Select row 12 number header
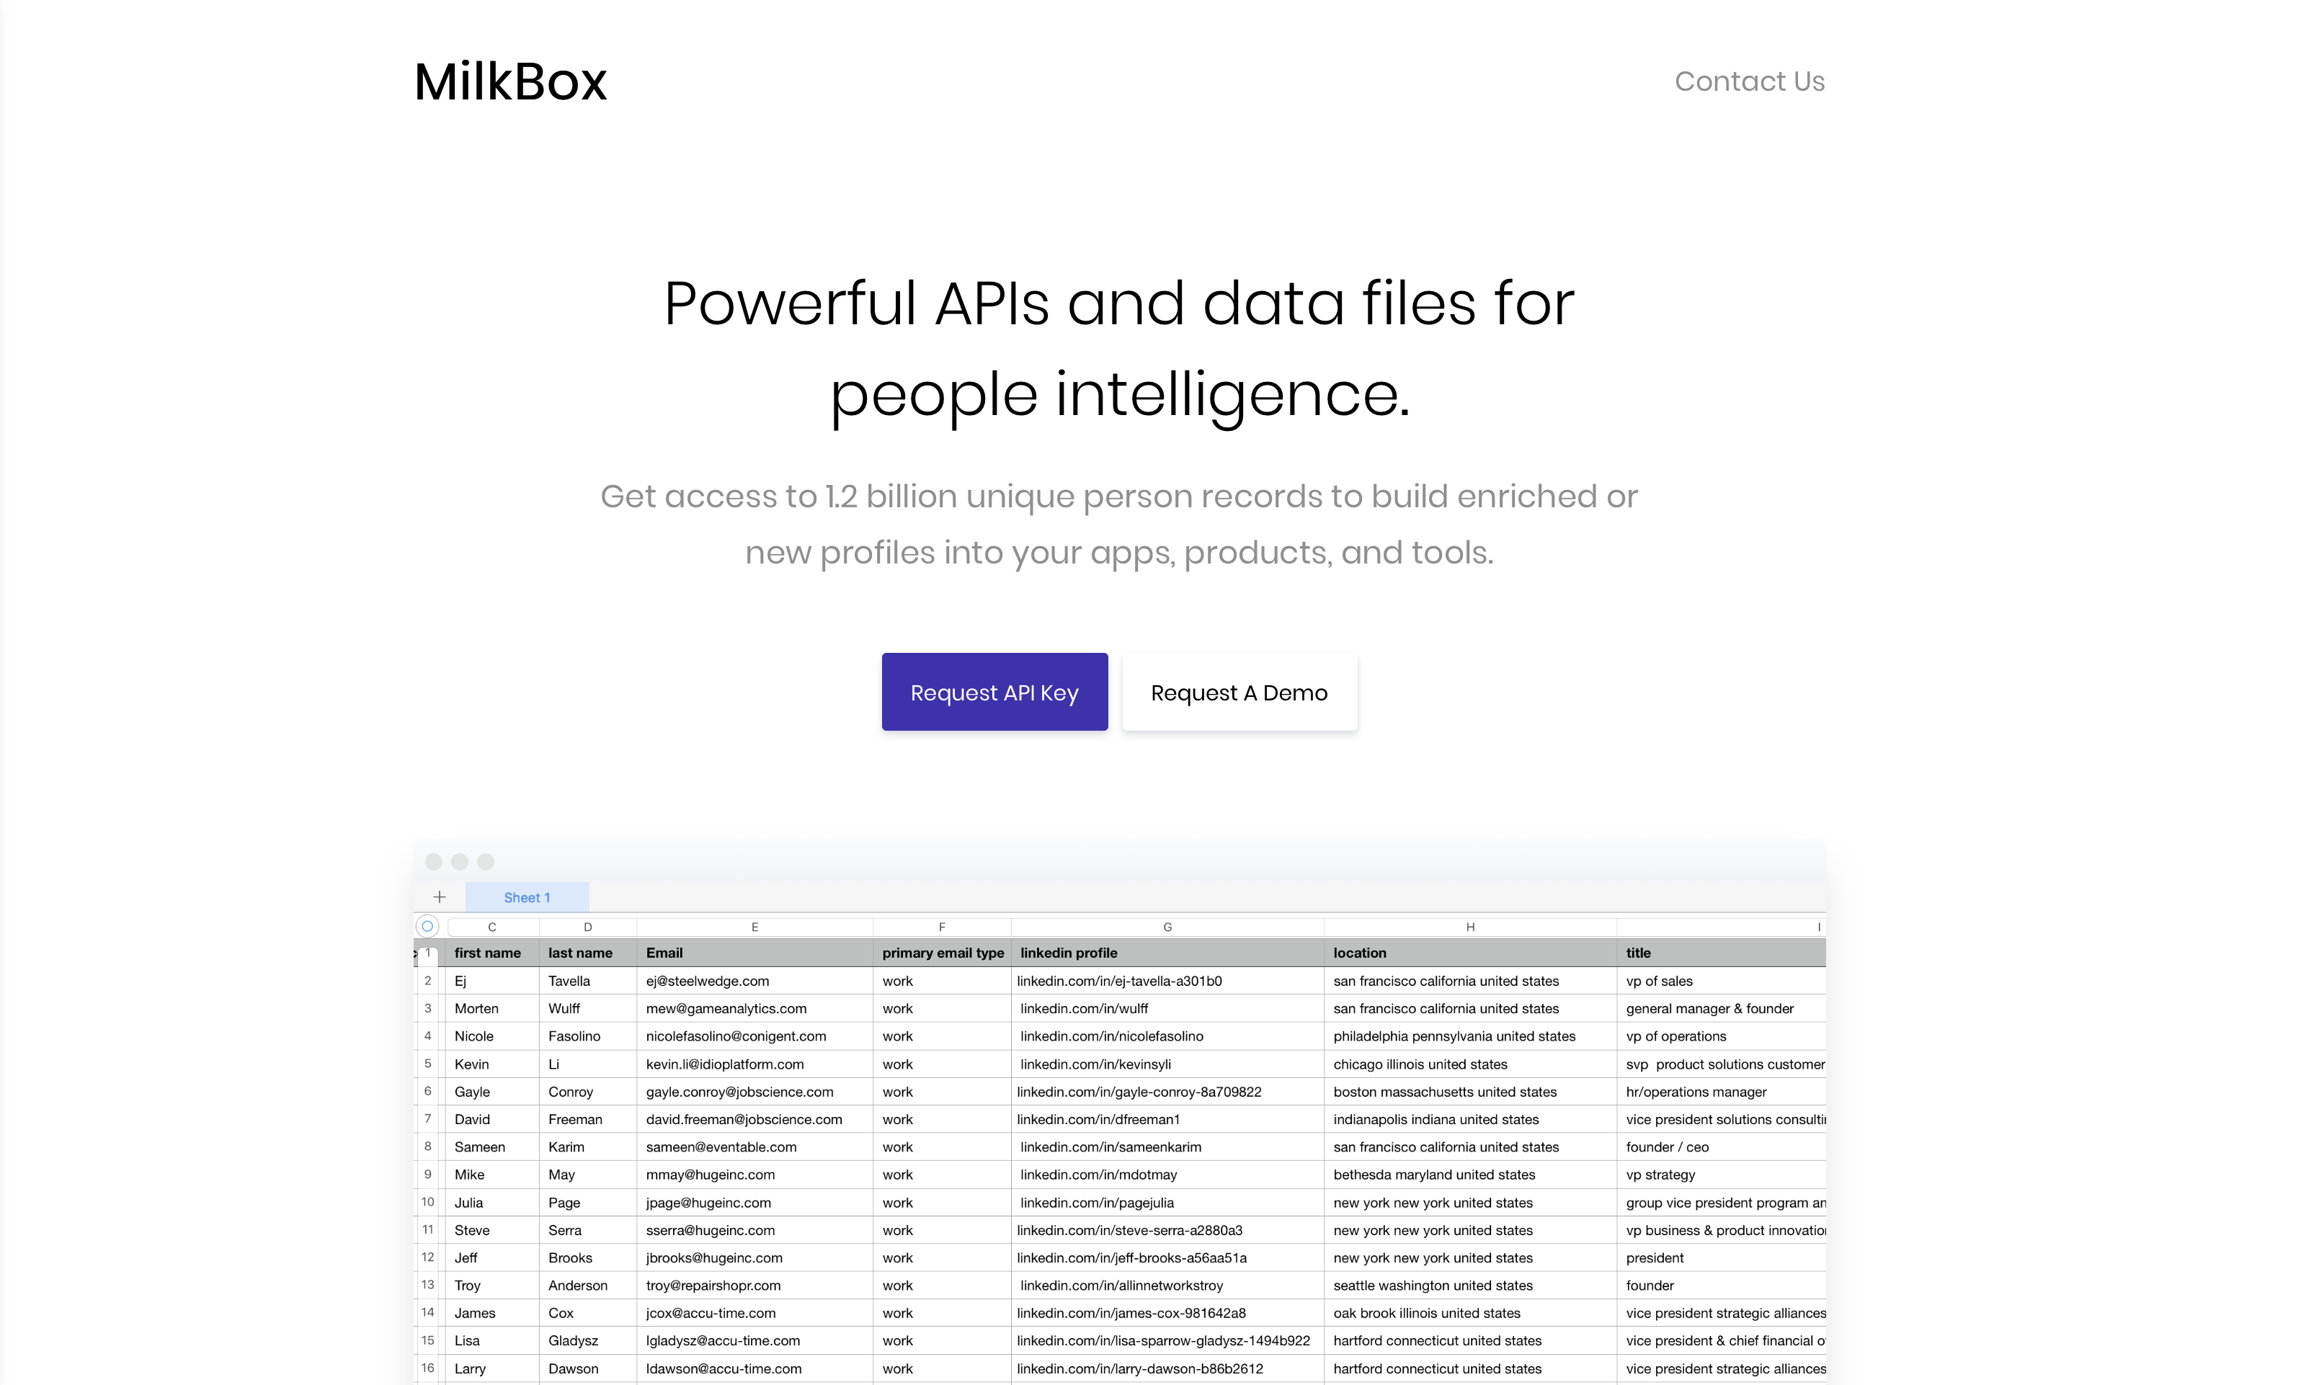The height and width of the screenshot is (1385, 2319). [427, 1257]
